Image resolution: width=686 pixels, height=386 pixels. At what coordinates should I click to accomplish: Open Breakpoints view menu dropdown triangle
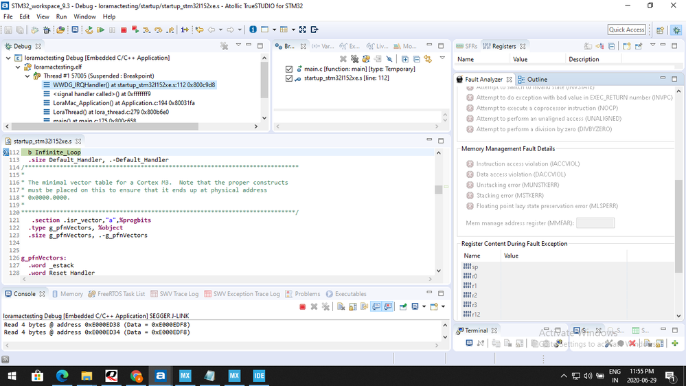pos(442,58)
